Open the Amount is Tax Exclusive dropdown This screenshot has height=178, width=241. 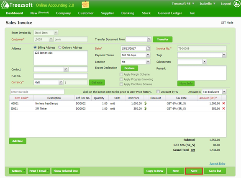tap(224, 92)
